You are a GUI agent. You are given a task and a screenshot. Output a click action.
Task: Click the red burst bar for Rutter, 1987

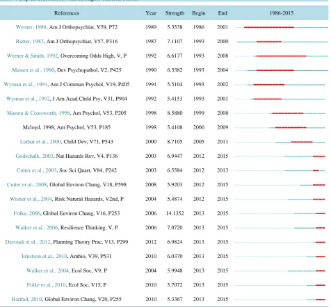tap(269, 42)
